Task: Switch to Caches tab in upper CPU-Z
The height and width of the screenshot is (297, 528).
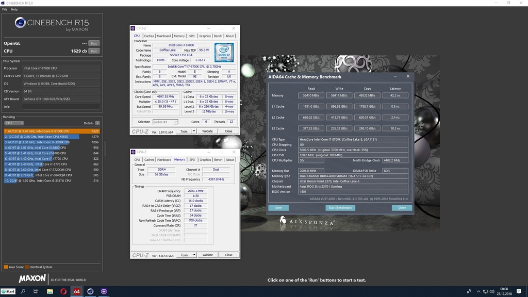Action: coord(149,36)
